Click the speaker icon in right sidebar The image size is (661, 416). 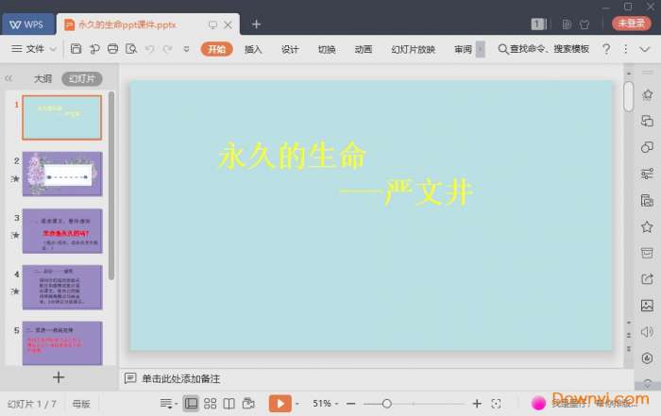(647, 332)
